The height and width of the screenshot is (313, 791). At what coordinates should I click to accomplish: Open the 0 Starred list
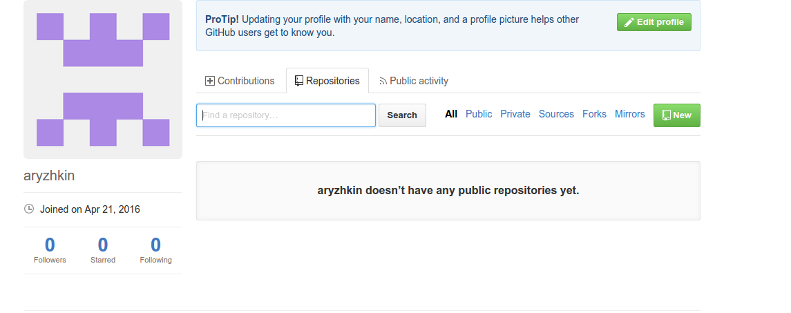pyautogui.click(x=103, y=250)
